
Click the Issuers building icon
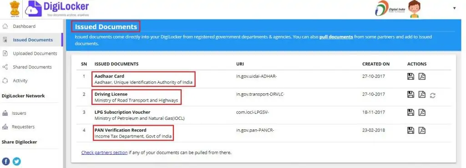point(5,113)
